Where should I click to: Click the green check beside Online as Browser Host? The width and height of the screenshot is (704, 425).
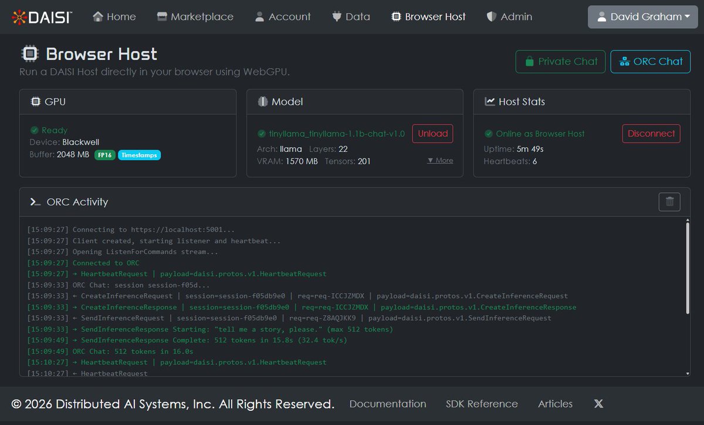click(x=489, y=134)
